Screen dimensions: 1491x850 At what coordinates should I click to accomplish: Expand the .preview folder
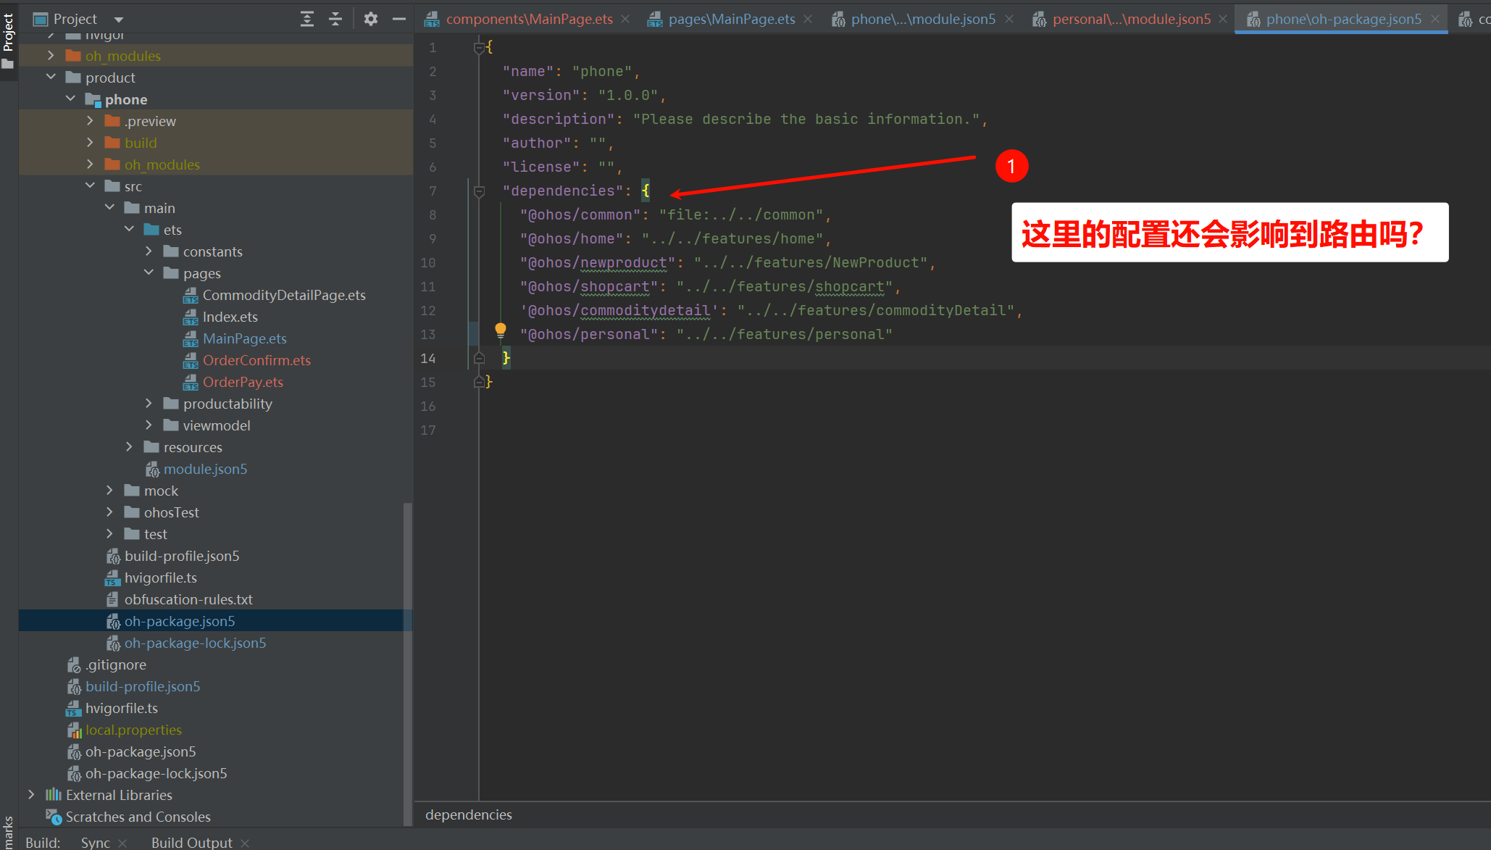click(x=90, y=120)
